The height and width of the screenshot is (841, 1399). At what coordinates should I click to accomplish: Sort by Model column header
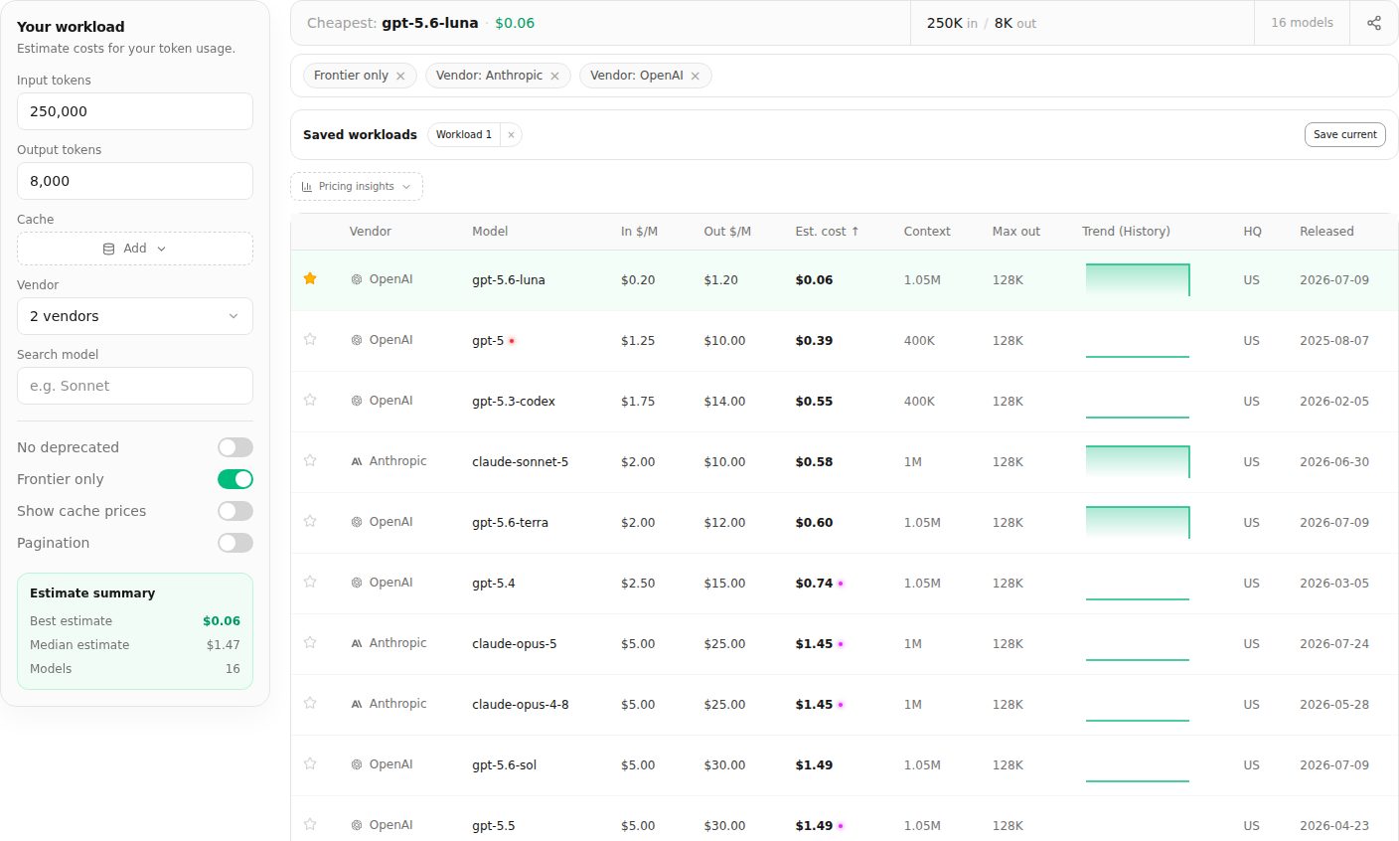[490, 232]
